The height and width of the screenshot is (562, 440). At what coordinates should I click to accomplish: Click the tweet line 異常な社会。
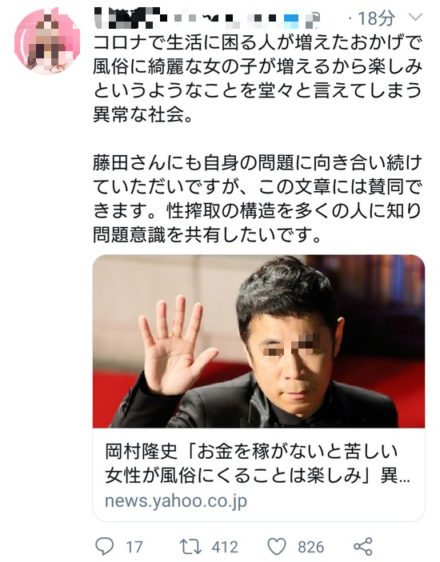[143, 114]
